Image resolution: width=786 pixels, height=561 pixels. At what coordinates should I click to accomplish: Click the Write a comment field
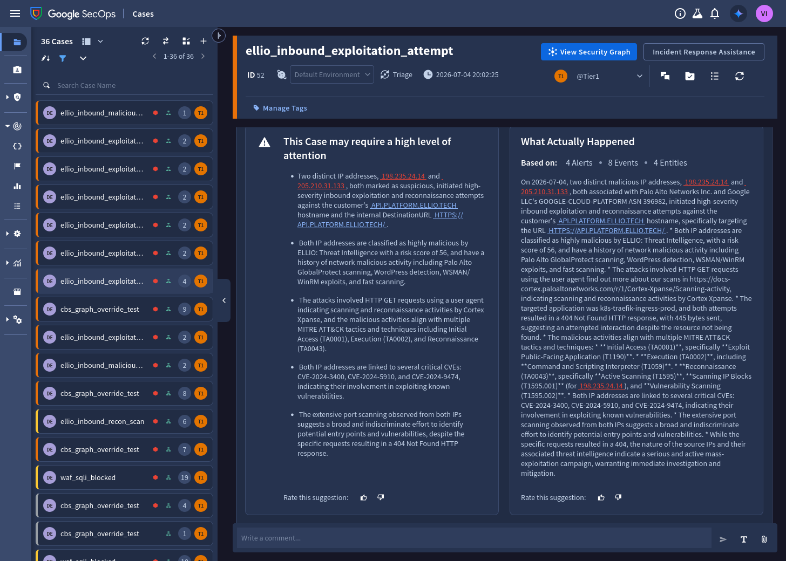pyautogui.click(x=474, y=538)
